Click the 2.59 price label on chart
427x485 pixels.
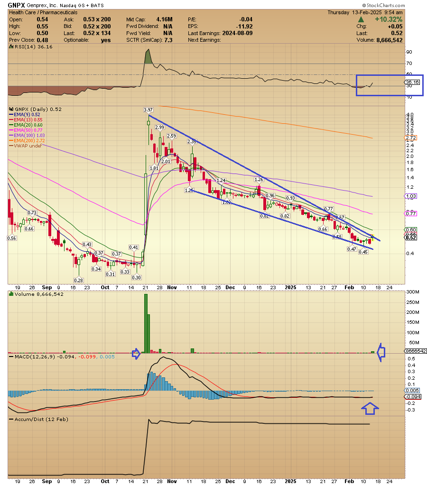tap(171, 136)
